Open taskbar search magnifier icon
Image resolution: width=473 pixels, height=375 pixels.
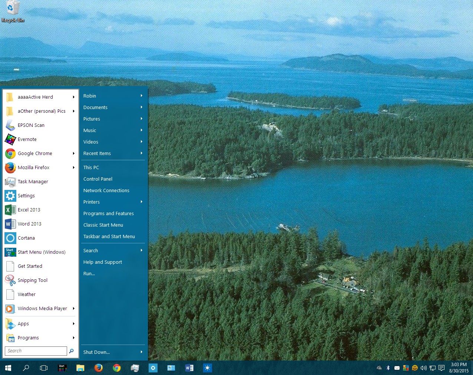click(x=26, y=368)
